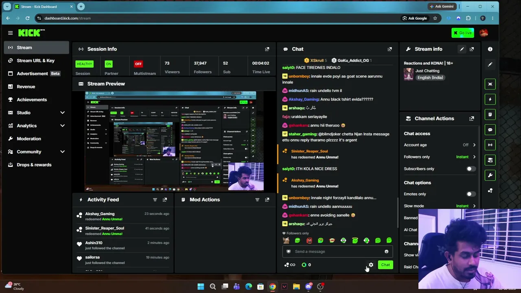Select Stream in the left sidebar
This screenshot has height=293, width=521.
click(37, 48)
